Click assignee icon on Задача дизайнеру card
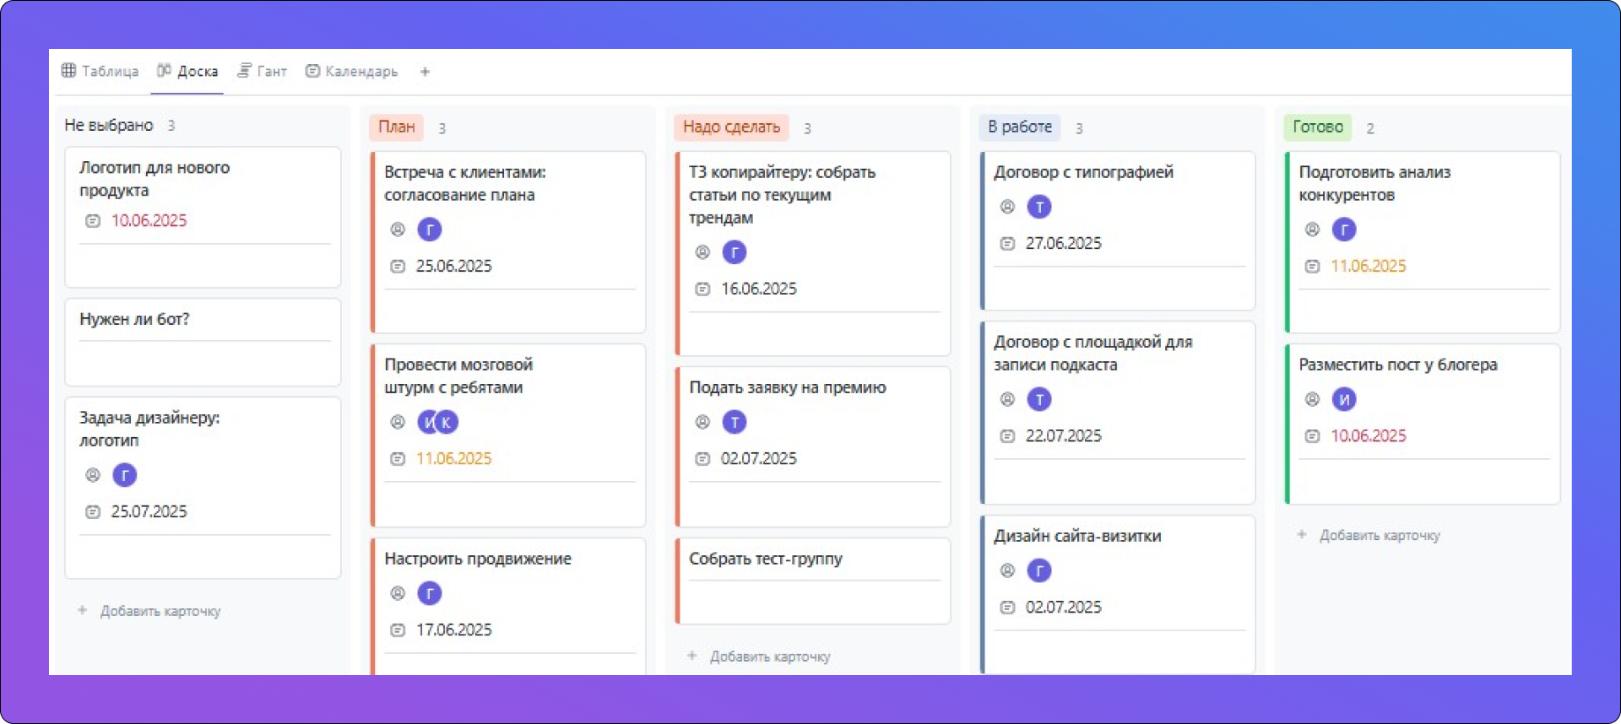Image resolution: width=1621 pixels, height=724 pixels. coord(93,475)
